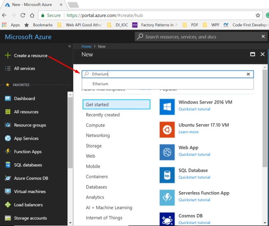Click the Cosmos DB icon

(167, 219)
